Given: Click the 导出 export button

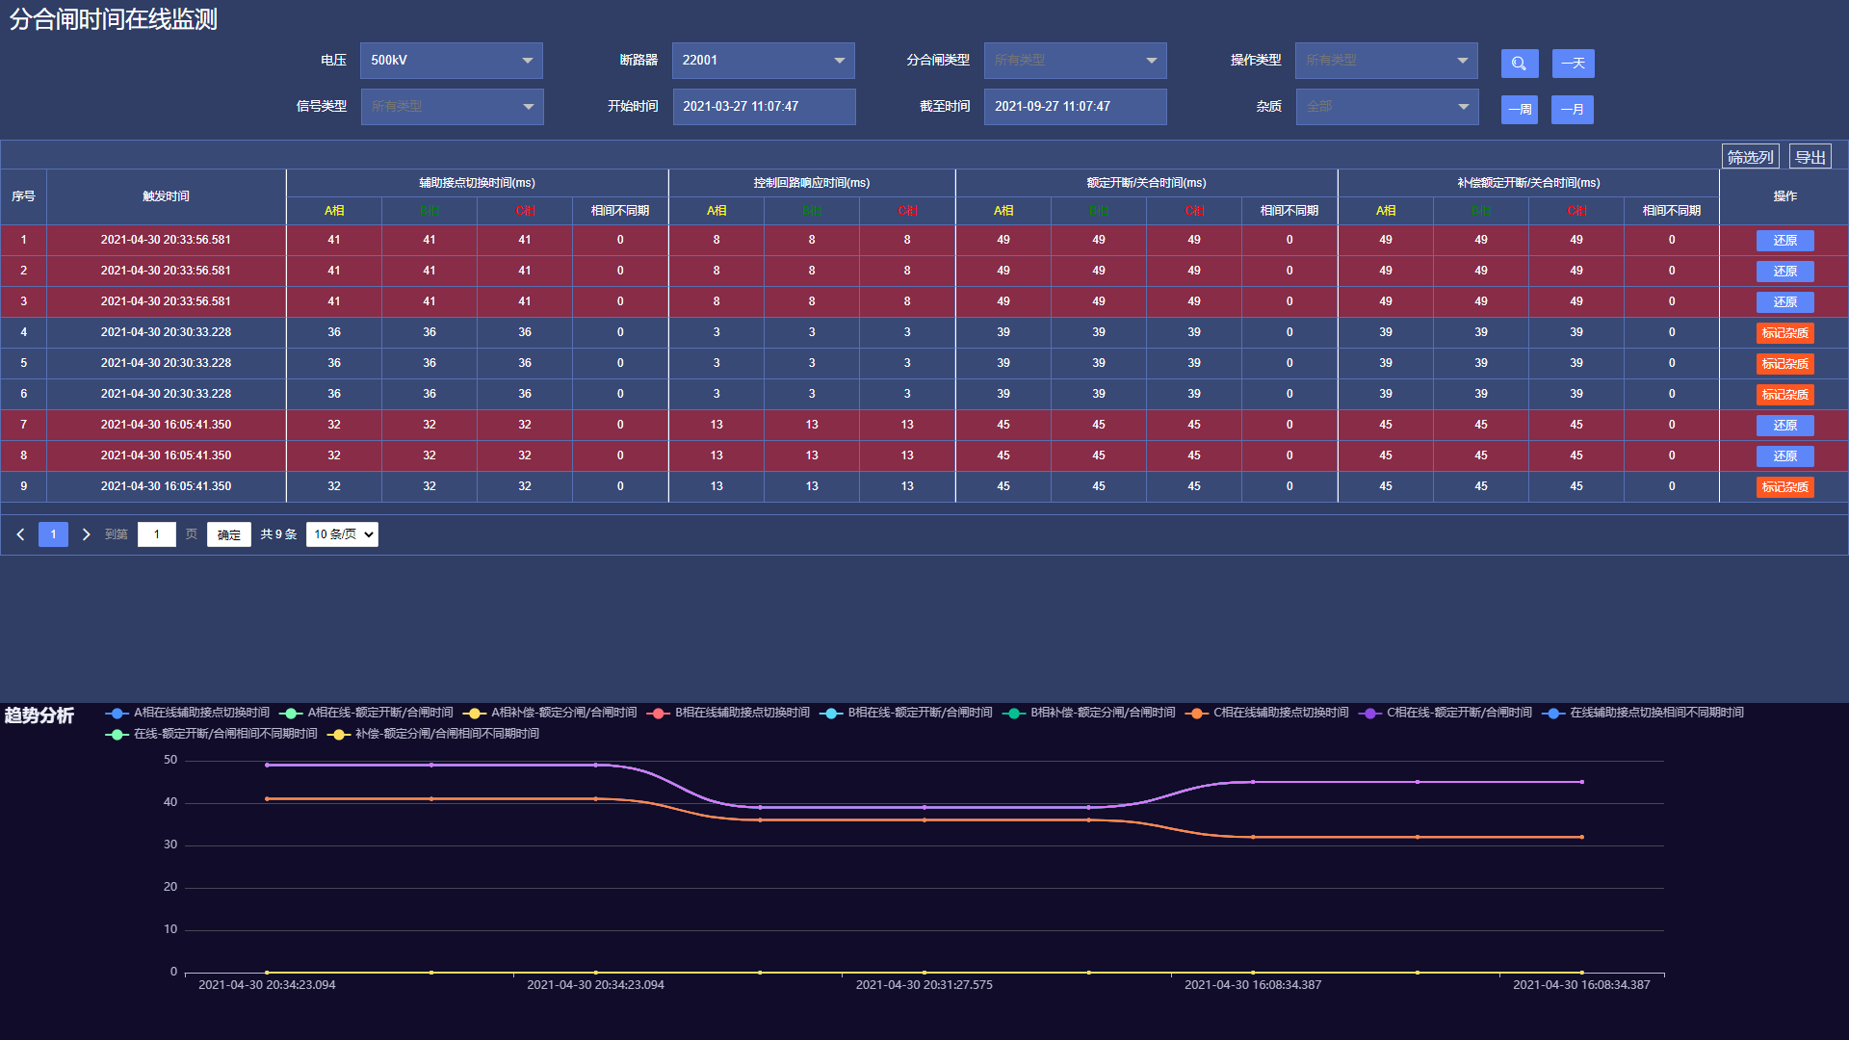Looking at the screenshot, I should (1810, 157).
